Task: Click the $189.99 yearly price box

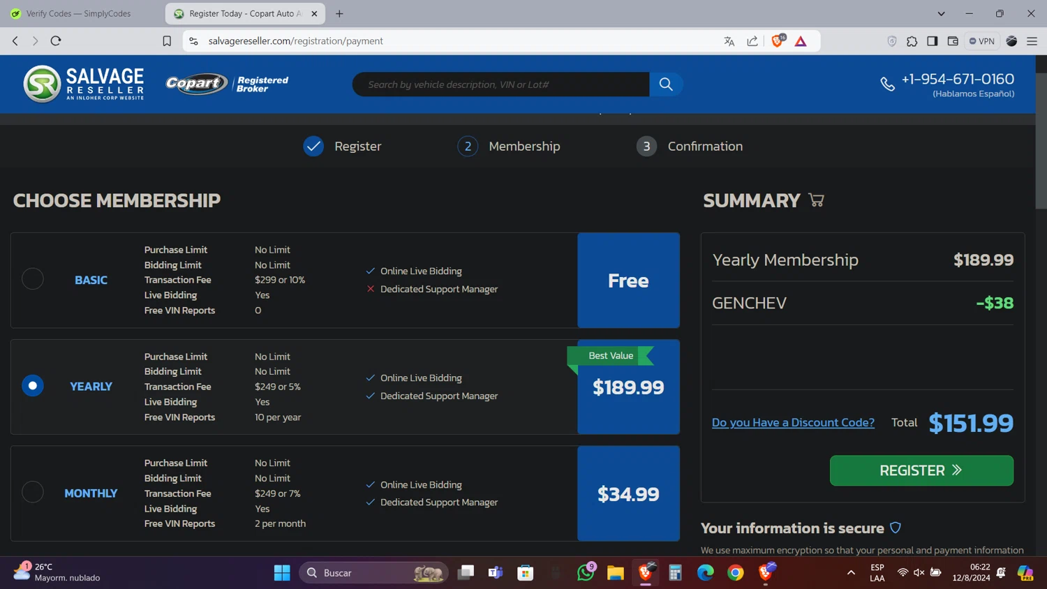Action: (x=628, y=387)
